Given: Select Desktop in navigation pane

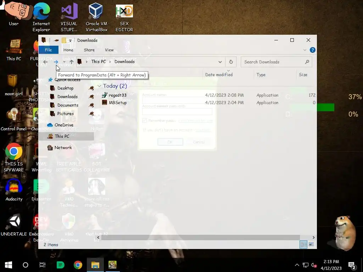Looking at the screenshot, I should [x=65, y=88].
